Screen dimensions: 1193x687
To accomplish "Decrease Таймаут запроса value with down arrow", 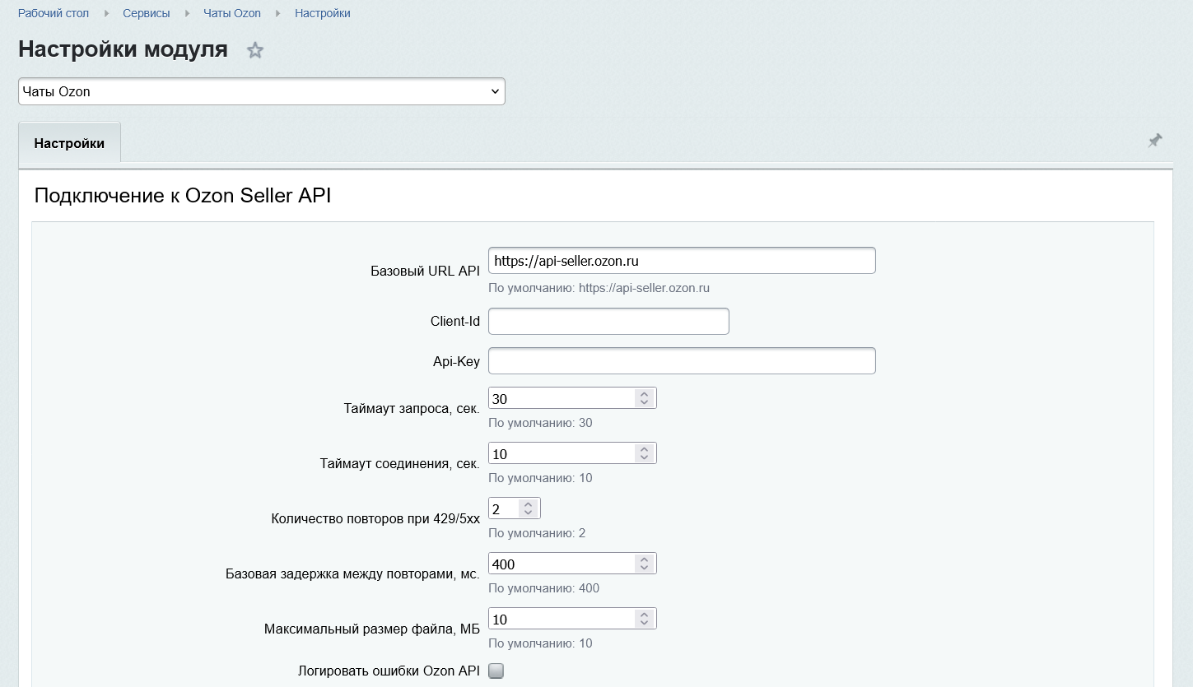I will [644, 402].
